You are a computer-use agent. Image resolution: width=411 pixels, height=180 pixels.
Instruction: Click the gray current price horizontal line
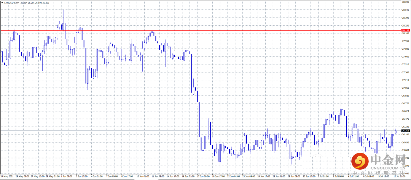[x=201, y=130]
